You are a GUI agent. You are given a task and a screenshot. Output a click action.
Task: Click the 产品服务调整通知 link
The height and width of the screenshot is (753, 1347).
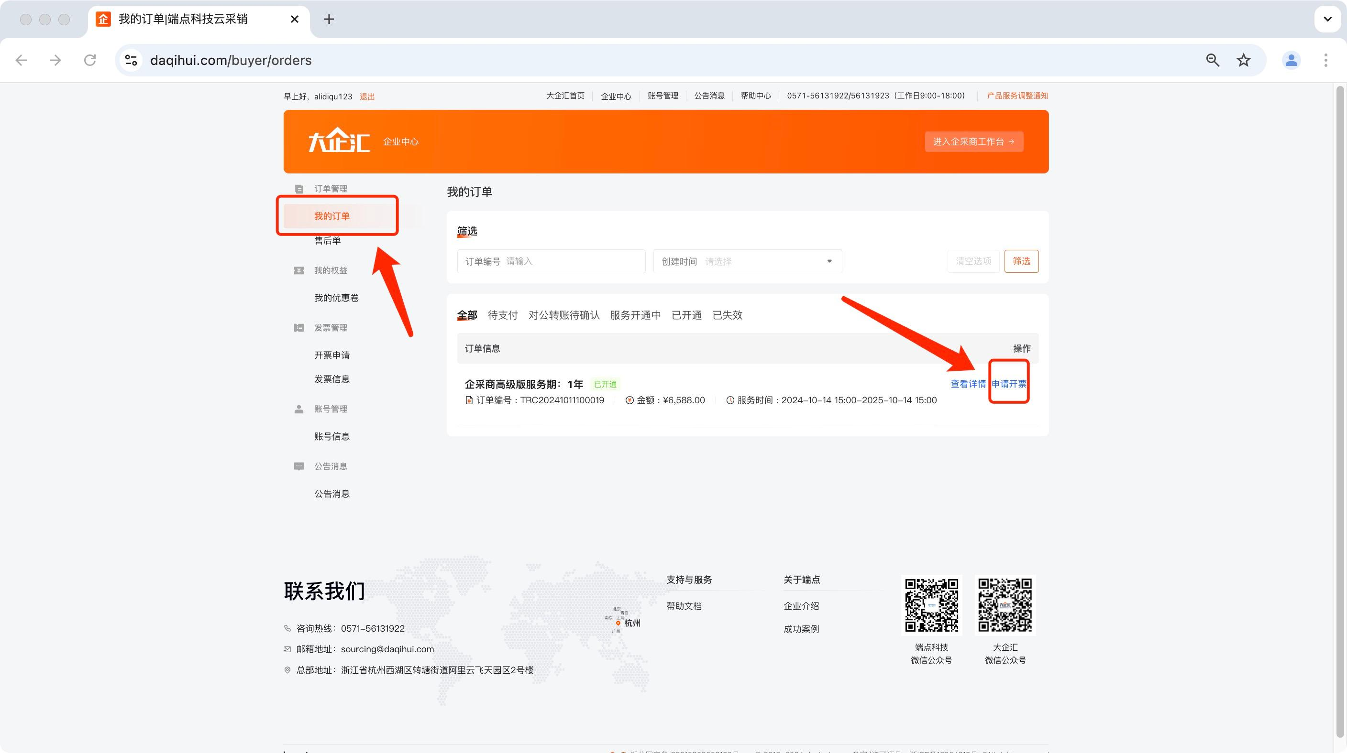coord(1017,96)
